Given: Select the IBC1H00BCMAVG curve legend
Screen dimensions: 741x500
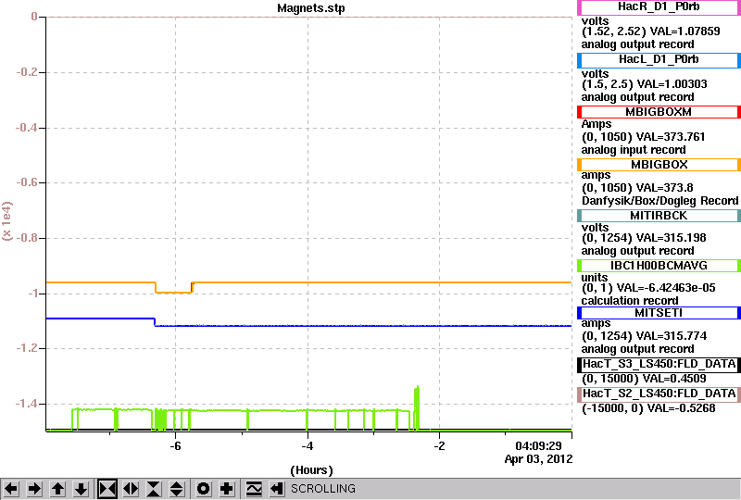Looking at the screenshot, I should point(659,266).
